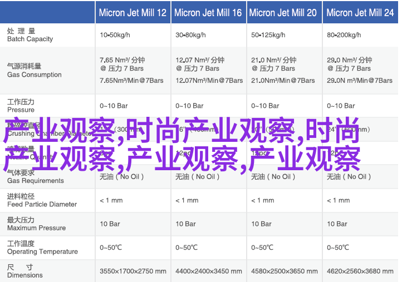Click Maximum Pressure 10 Bar for Jet Mill 24
The width and height of the screenshot is (402, 282).
[337, 224]
